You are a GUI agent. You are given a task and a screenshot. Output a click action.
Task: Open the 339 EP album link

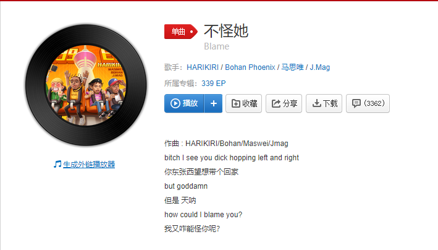click(213, 84)
